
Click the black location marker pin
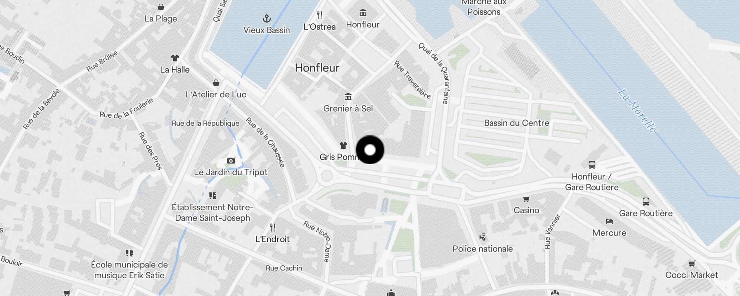[370, 150]
